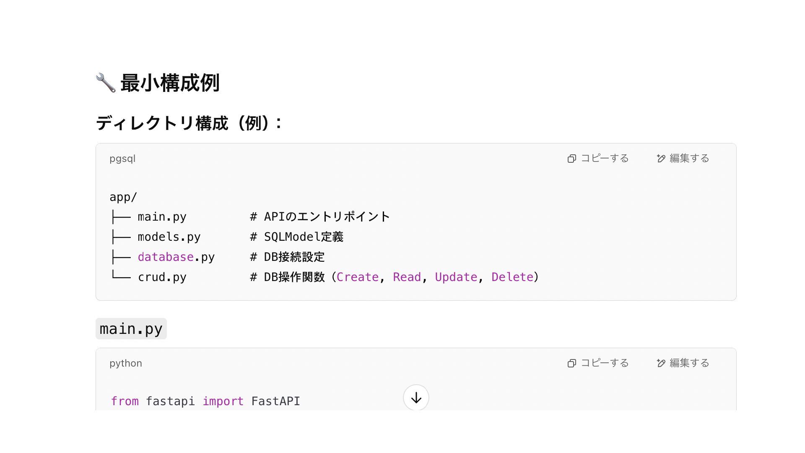
Task: Click app/ root folder line
Action: coord(123,197)
